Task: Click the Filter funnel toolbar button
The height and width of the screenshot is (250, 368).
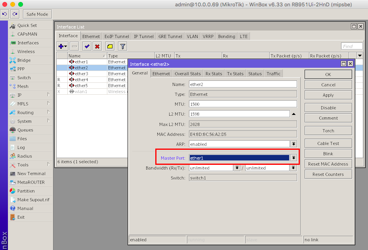Action: [x=122, y=46]
